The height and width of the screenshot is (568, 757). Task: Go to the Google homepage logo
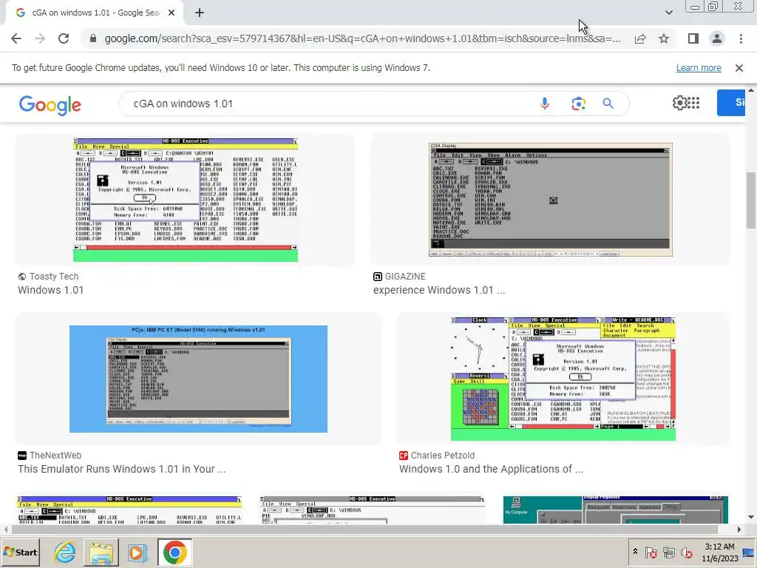[x=50, y=105]
